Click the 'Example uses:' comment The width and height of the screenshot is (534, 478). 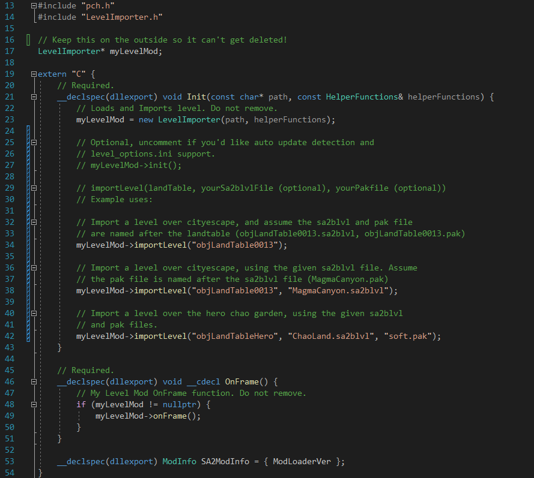pyautogui.click(x=114, y=199)
